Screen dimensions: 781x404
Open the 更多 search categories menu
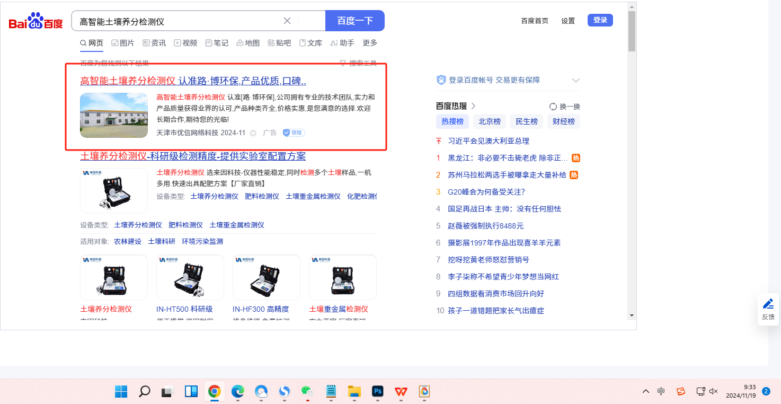370,43
